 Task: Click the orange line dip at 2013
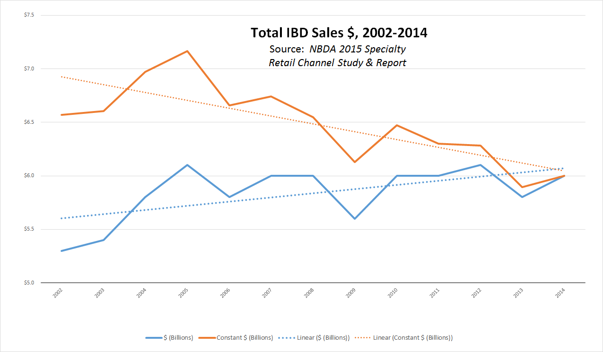[x=522, y=187]
